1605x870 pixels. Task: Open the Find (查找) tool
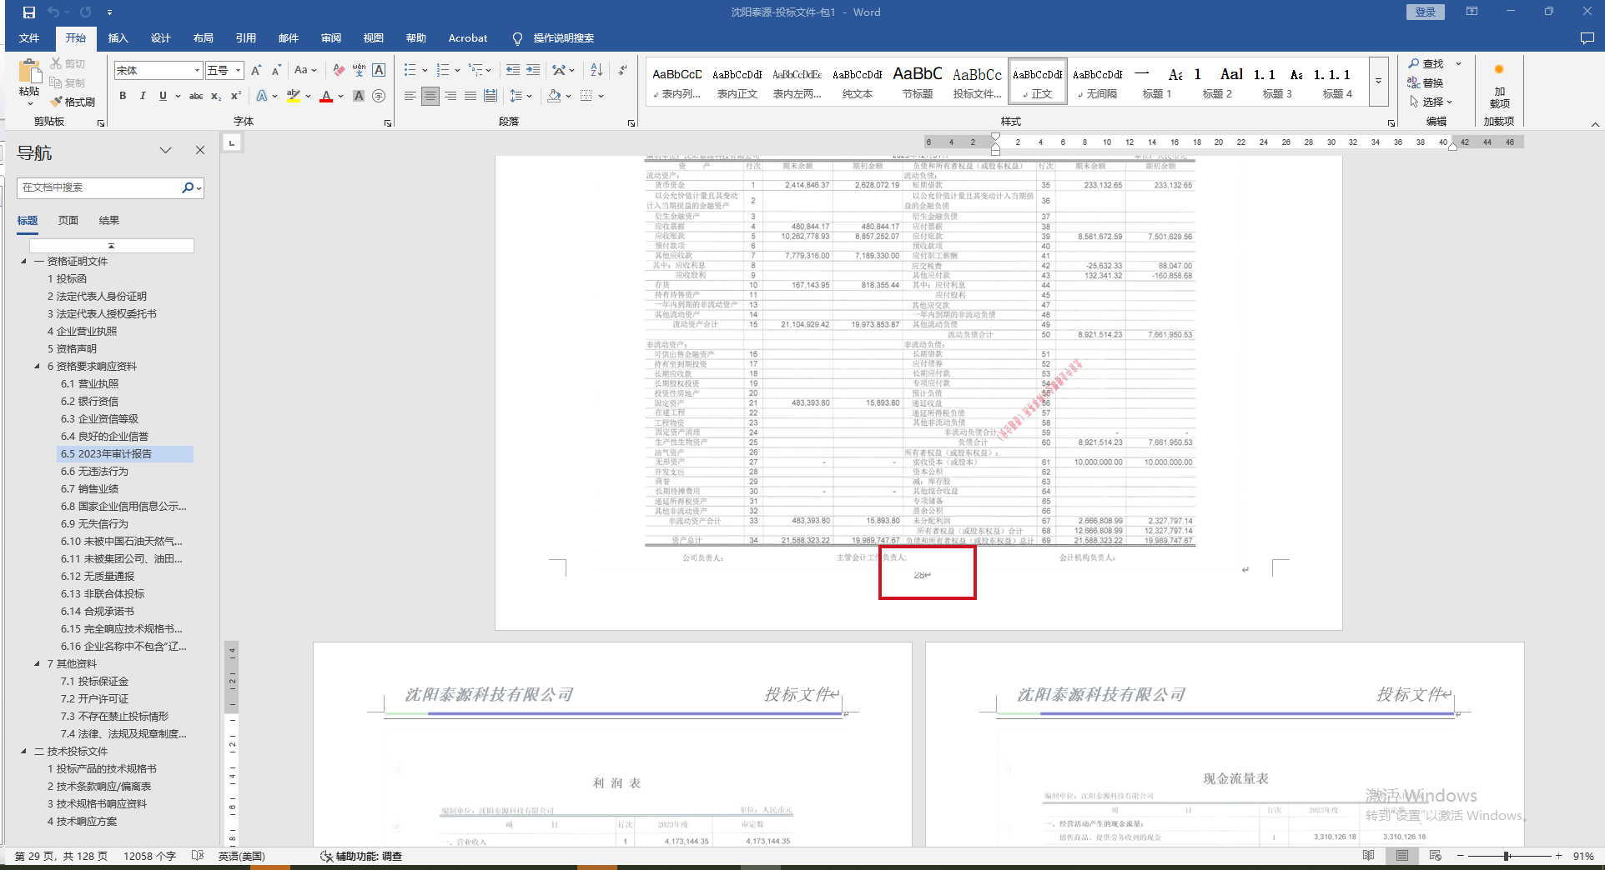tap(1426, 64)
